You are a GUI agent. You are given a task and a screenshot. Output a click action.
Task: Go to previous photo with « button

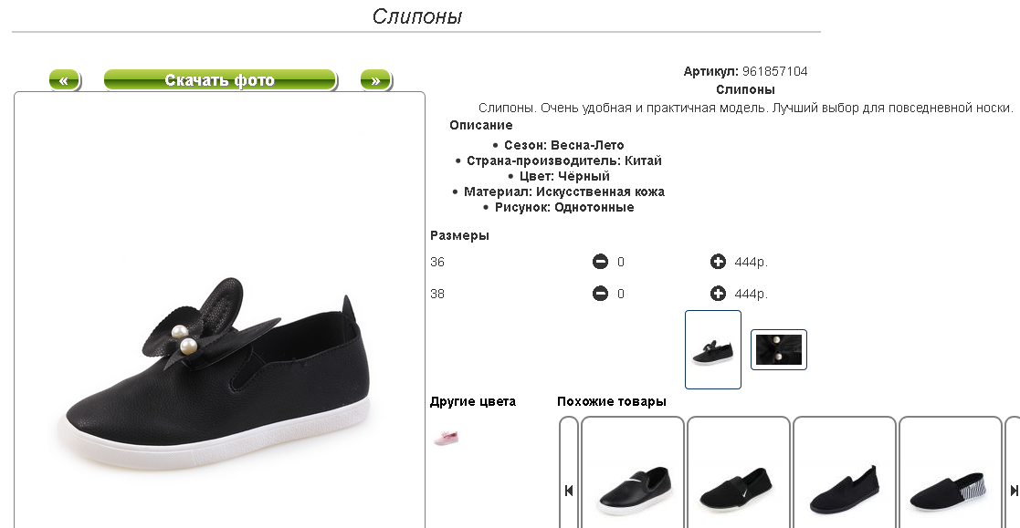coord(65,80)
